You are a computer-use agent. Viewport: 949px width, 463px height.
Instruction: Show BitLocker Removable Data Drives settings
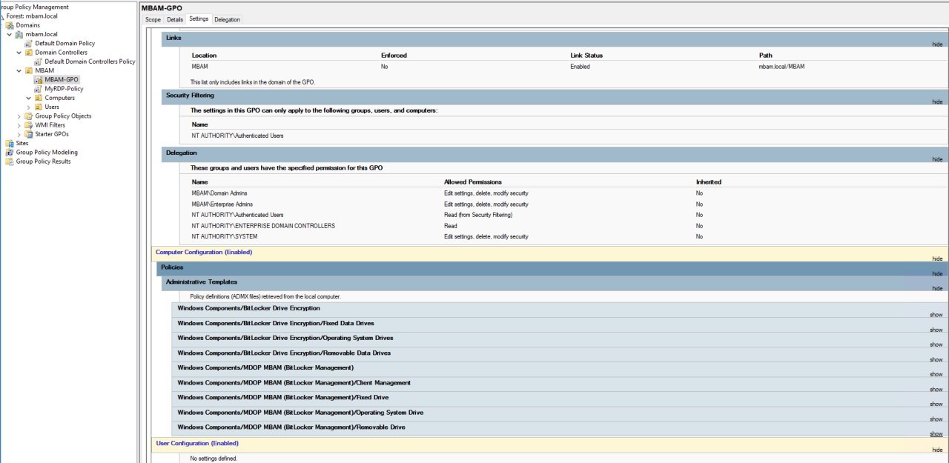click(936, 359)
